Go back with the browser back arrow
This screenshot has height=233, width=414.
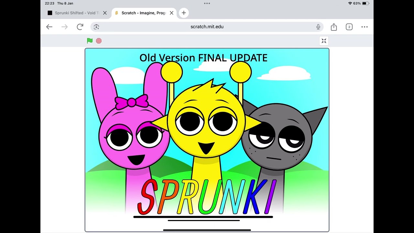coord(49,27)
